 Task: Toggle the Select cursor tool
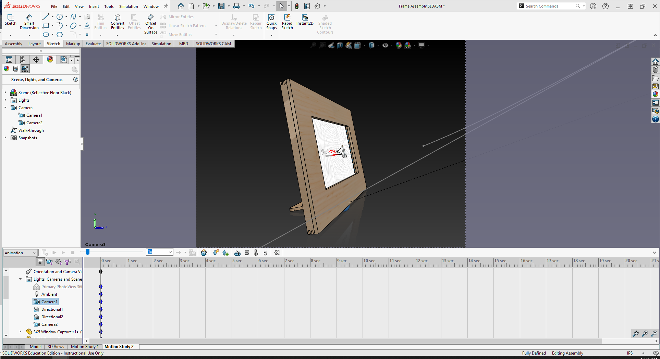(281, 6)
